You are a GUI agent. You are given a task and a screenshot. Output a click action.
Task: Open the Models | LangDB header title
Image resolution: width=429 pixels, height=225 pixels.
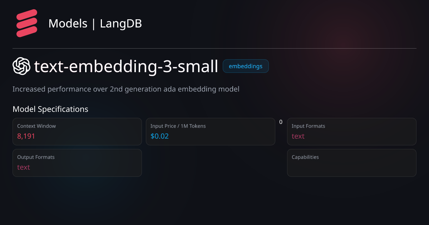(x=95, y=24)
